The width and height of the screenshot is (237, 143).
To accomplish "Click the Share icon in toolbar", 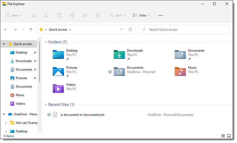I will tap(85, 15).
